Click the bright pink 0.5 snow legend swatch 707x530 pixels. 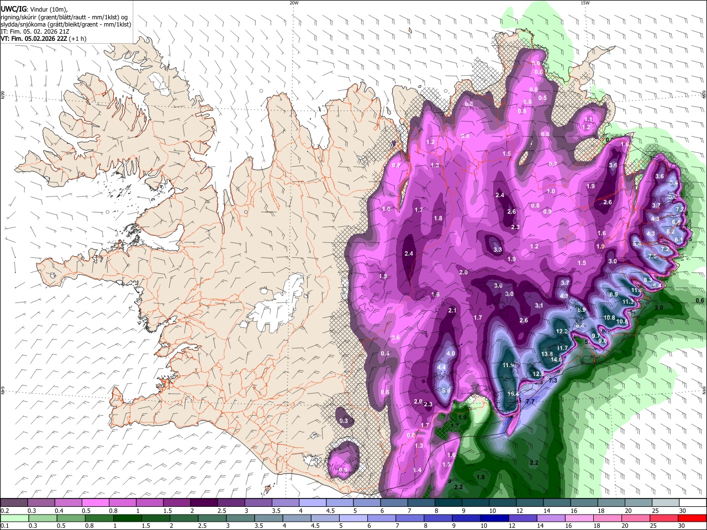pos(95,503)
